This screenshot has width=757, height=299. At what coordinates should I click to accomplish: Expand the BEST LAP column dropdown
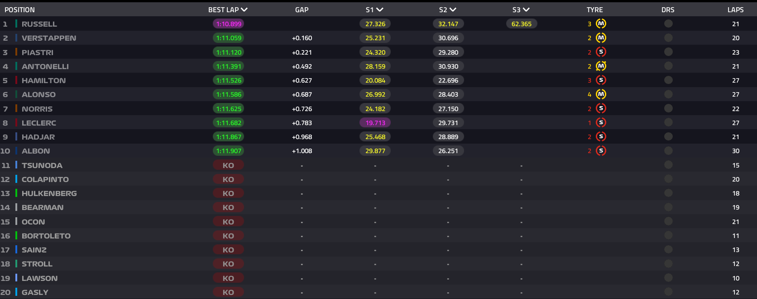(x=244, y=9)
